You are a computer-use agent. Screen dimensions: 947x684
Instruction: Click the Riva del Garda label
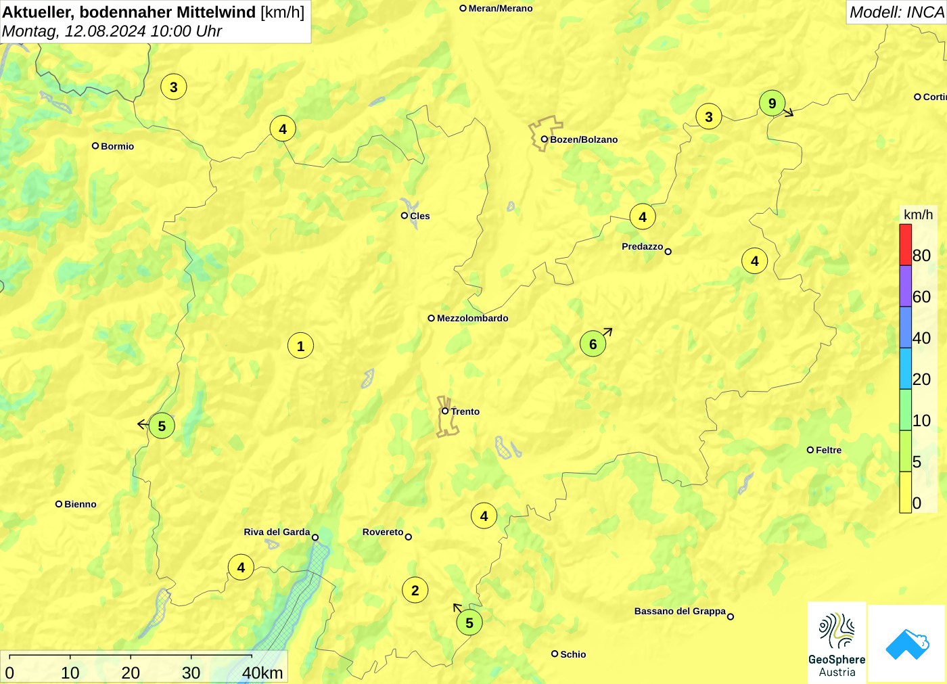(x=277, y=532)
